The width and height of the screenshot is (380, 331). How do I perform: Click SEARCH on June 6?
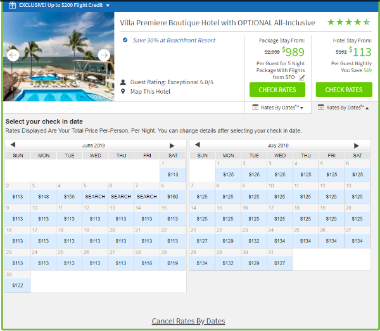[121, 197]
